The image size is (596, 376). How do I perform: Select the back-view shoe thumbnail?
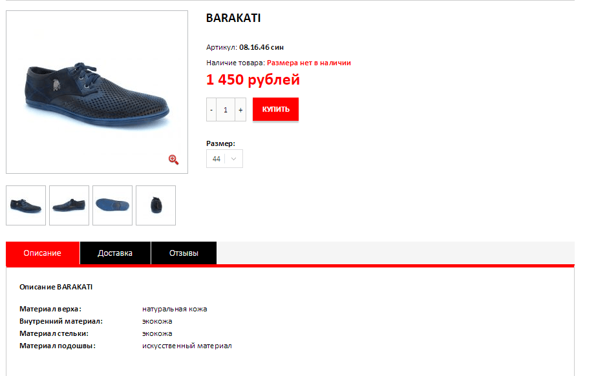[156, 205]
